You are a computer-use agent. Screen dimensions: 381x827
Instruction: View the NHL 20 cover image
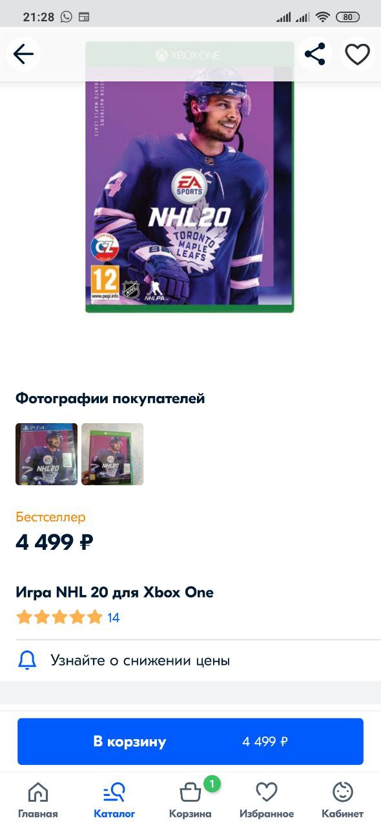pyautogui.click(x=190, y=177)
